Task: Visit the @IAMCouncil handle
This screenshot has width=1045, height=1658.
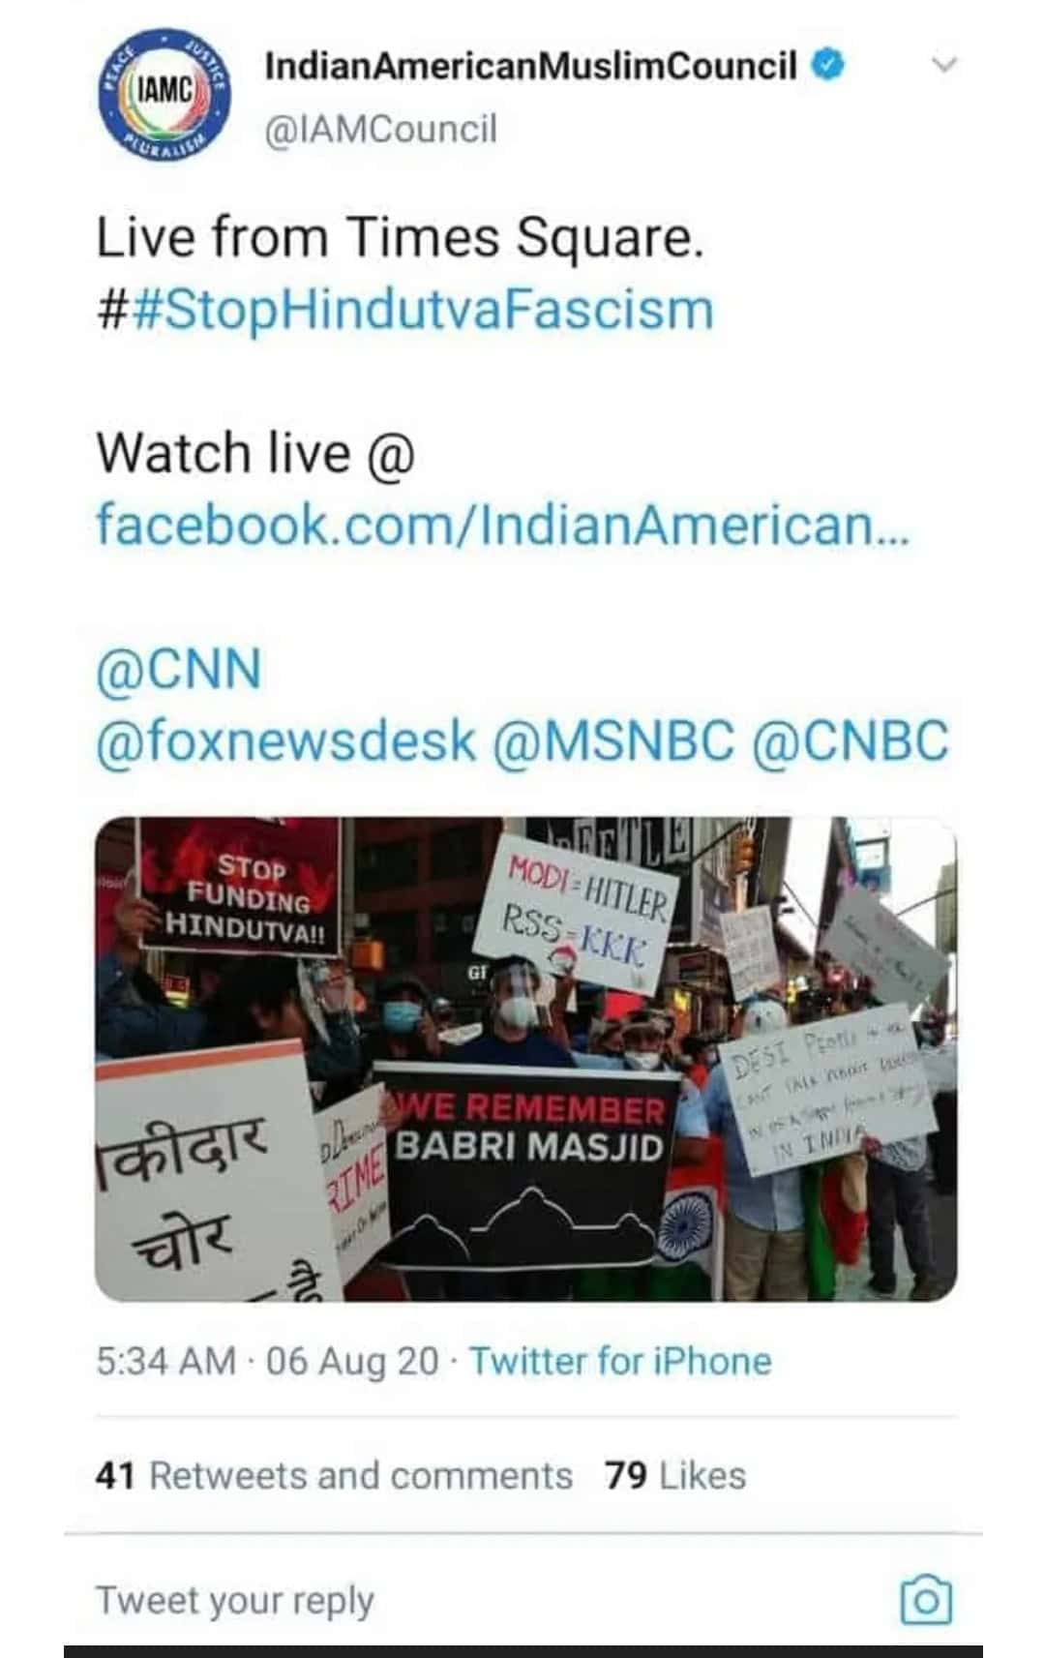Action: pos(380,129)
